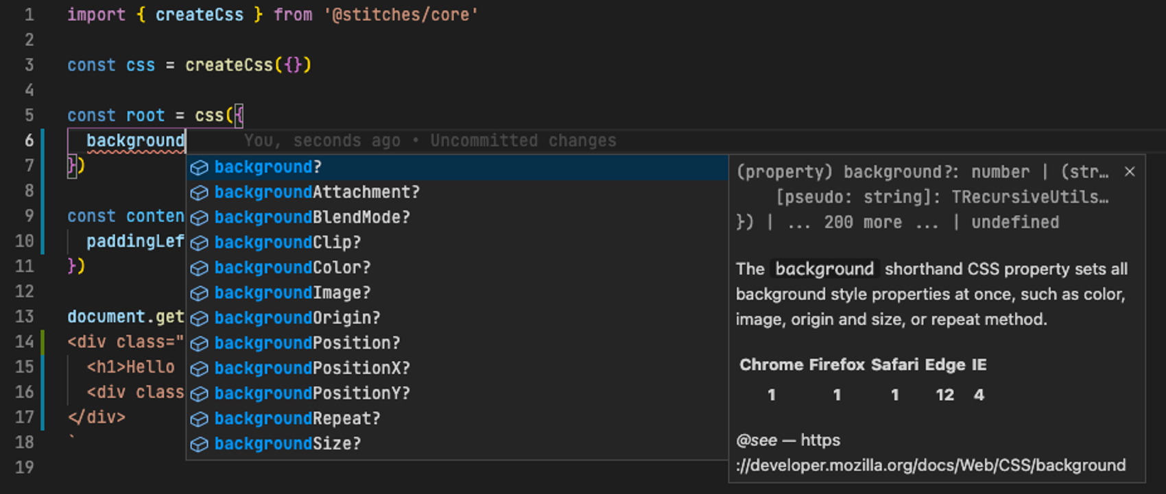1166x494 pixels.
Task: Close the suggestion details panel
Action: (1130, 172)
